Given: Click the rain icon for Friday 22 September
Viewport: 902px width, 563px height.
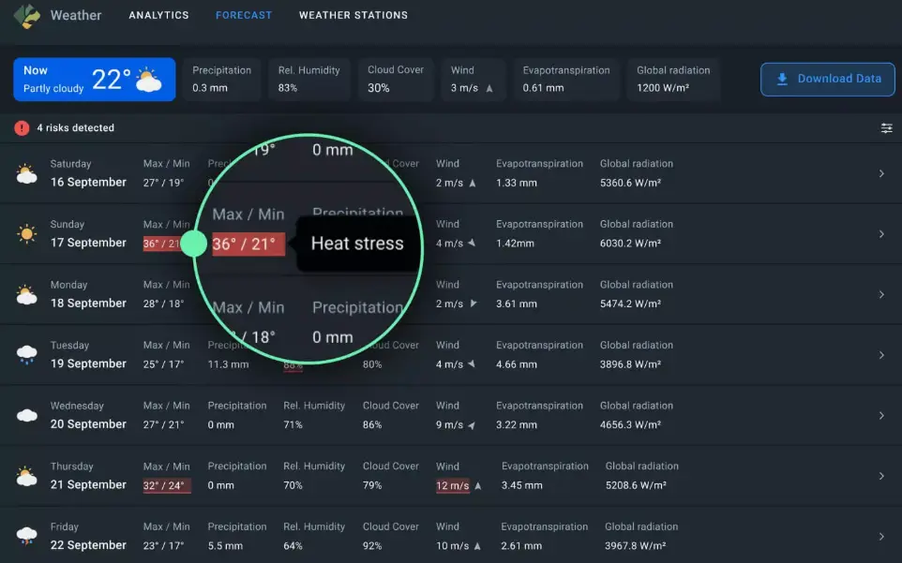Looking at the screenshot, I should 26,537.
